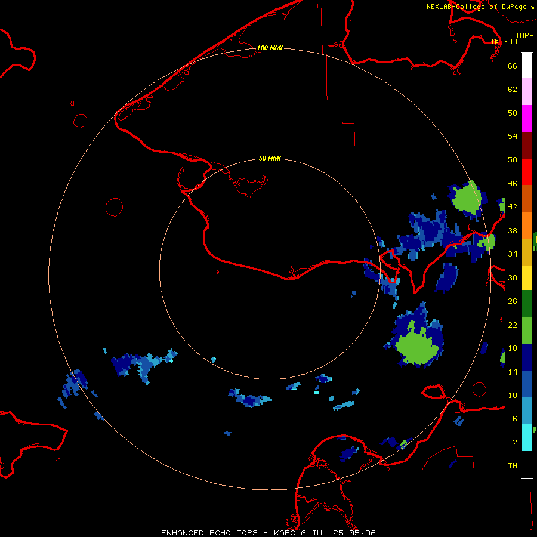Click the '50 NMI' range ring label

tap(270, 158)
